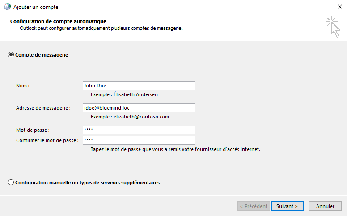Click the Nom label text
347x216 pixels.
point(23,86)
